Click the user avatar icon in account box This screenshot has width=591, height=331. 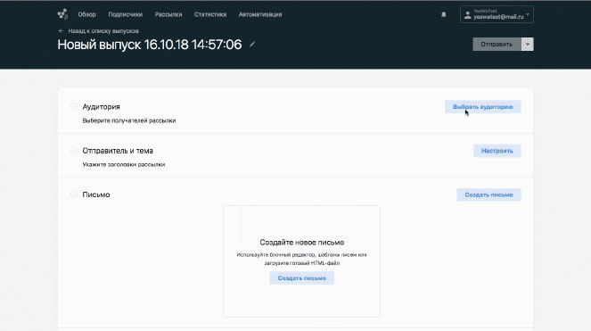(467, 14)
